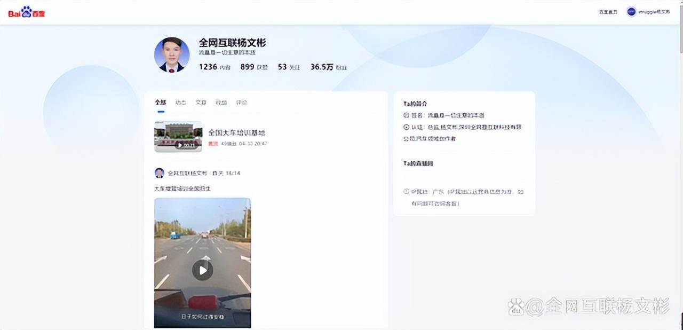This screenshot has width=683, height=330.
Task: Click the small play icon on pinned video thumbnail
Action: [179, 145]
